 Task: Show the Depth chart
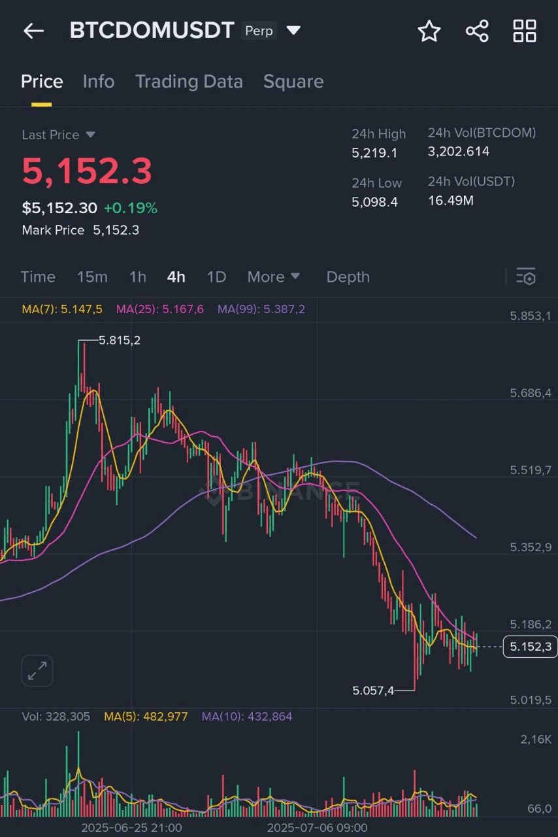point(348,277)
